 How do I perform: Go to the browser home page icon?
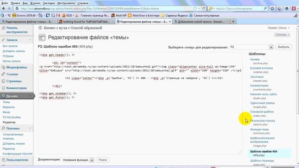coord(287,8)
